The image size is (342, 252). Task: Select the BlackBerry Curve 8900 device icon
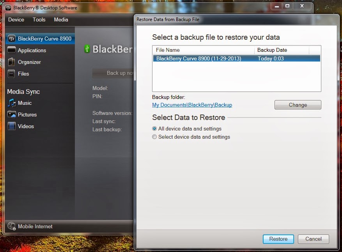pyautogui.click(x=12, y=39)
